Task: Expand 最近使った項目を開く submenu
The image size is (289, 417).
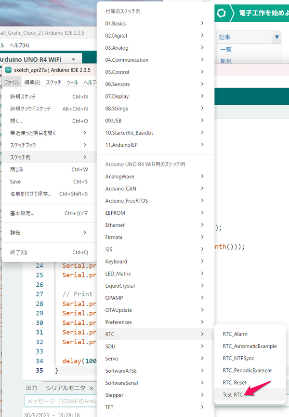Action: pos(49,133)
